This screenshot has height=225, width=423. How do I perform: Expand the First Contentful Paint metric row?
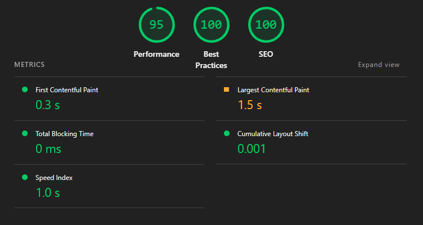click(109, 99)
